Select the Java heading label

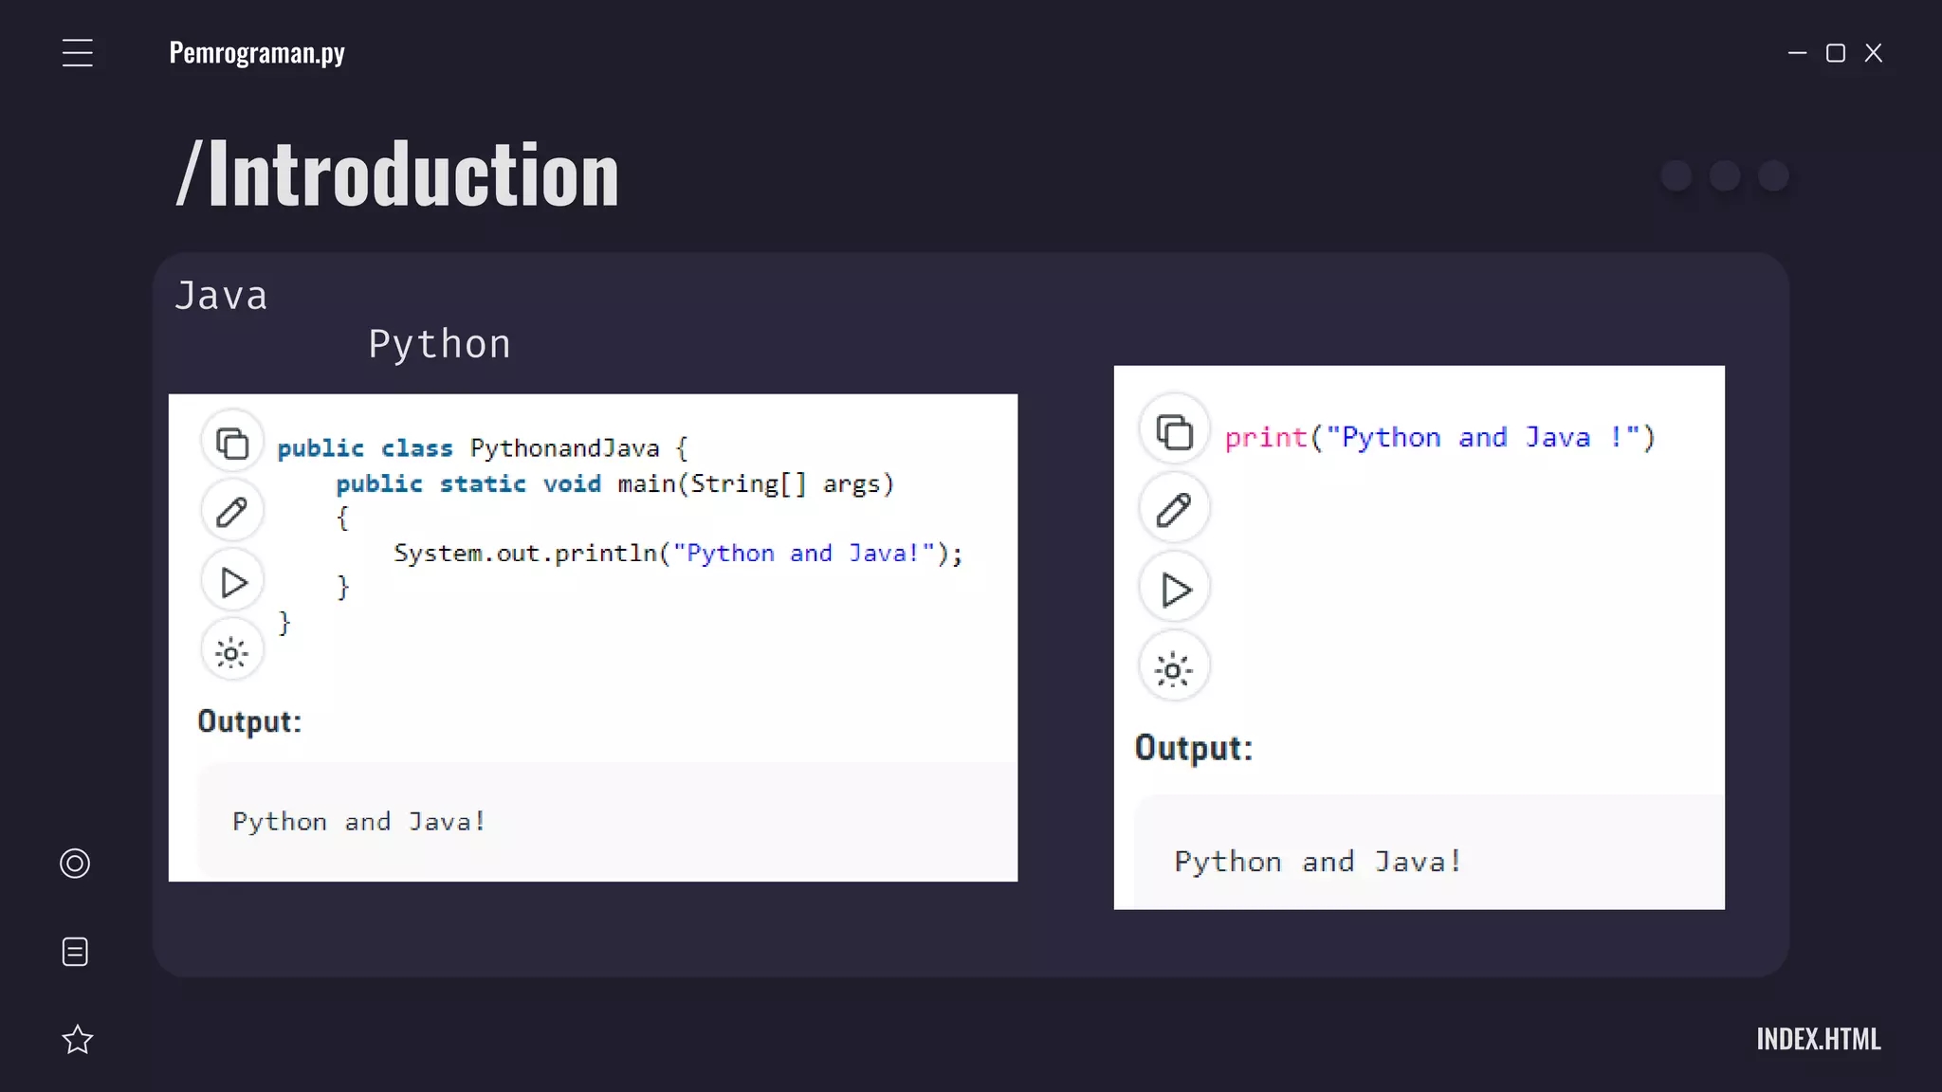[x=221, y=296]
